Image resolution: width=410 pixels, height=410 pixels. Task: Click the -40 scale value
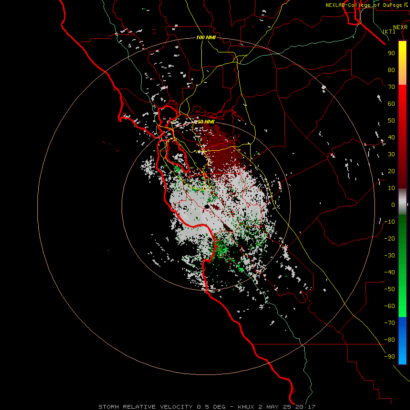pyautogui.click(x=389, y=272)
